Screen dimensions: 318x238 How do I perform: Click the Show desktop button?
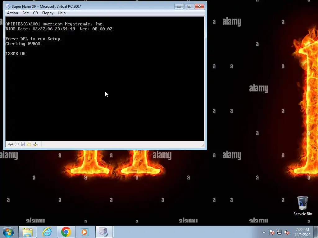coord(316,232)
